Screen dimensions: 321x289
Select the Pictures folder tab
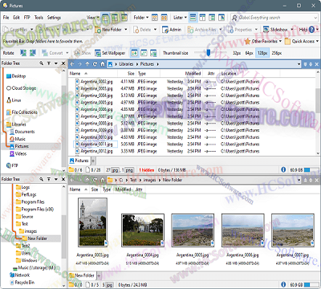[79, 161]
